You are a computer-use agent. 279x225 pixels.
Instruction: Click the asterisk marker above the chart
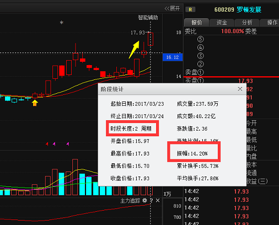coord(62,23)
